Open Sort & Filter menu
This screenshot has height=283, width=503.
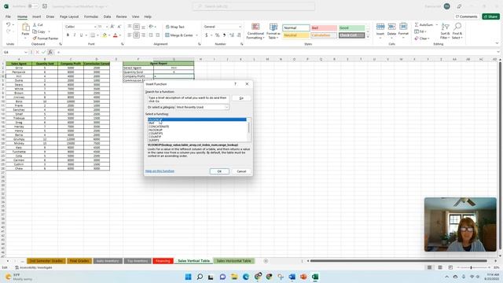(445, 31)
